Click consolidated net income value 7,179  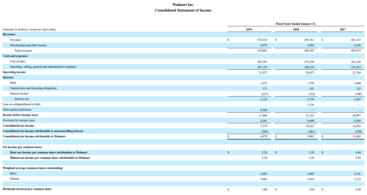264,126
